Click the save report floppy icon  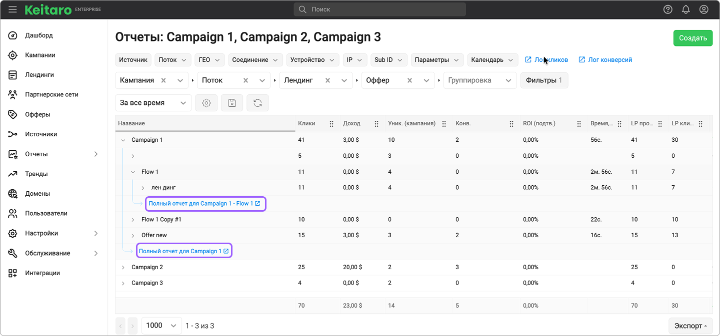pos(232,103)
